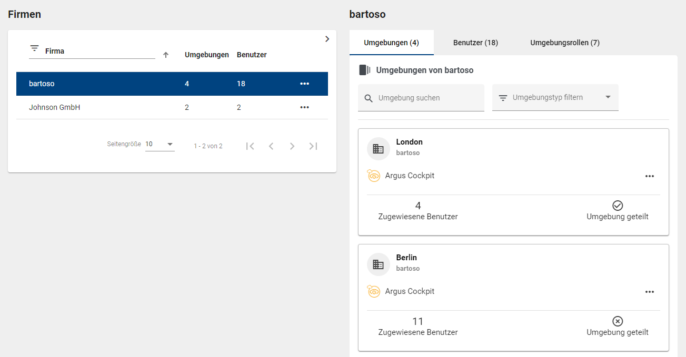Click into the Umgebung suchen search field
686x357 pixels.
pyautogui.click(x=426, y=98)
